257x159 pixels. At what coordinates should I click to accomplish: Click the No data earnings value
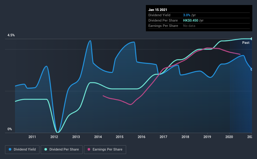[x=189, y=26]
